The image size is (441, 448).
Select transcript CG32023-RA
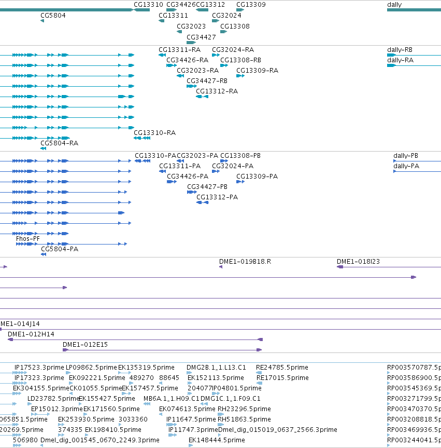(197, 70)
